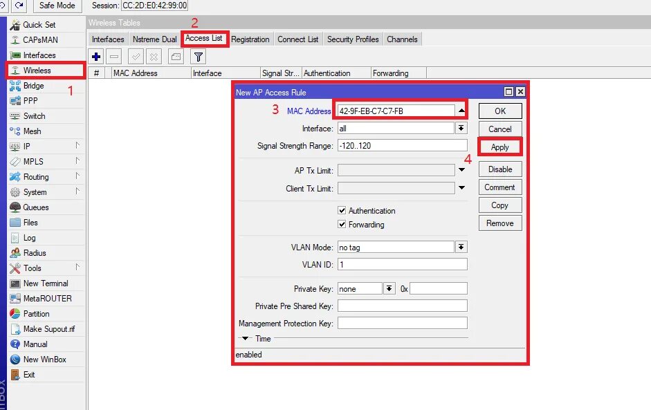Open the Private Key type dropdown
Viewport: 651px width, 410px height.
coord(389,288)
